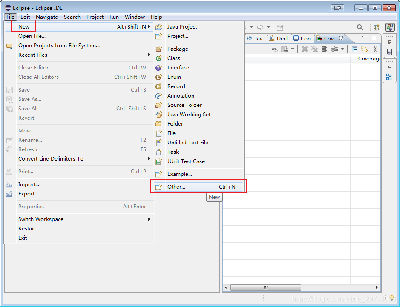This screenshot has height=307, width=400.
Task: Click the pin editor toolbar icon
Action: (x=280, y=27)
